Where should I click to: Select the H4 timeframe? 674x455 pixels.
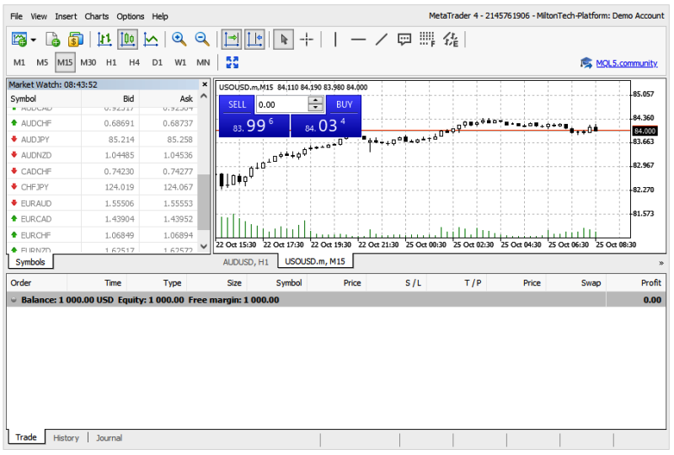(x=134, y=63)
